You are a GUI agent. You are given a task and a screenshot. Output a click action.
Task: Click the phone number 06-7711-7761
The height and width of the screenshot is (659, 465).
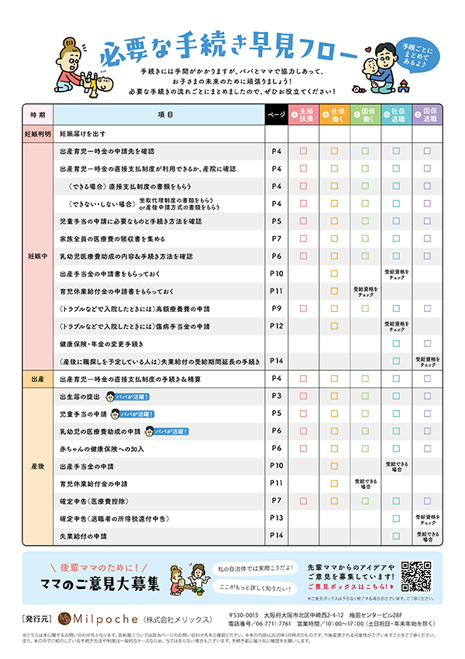pos(272,624)
